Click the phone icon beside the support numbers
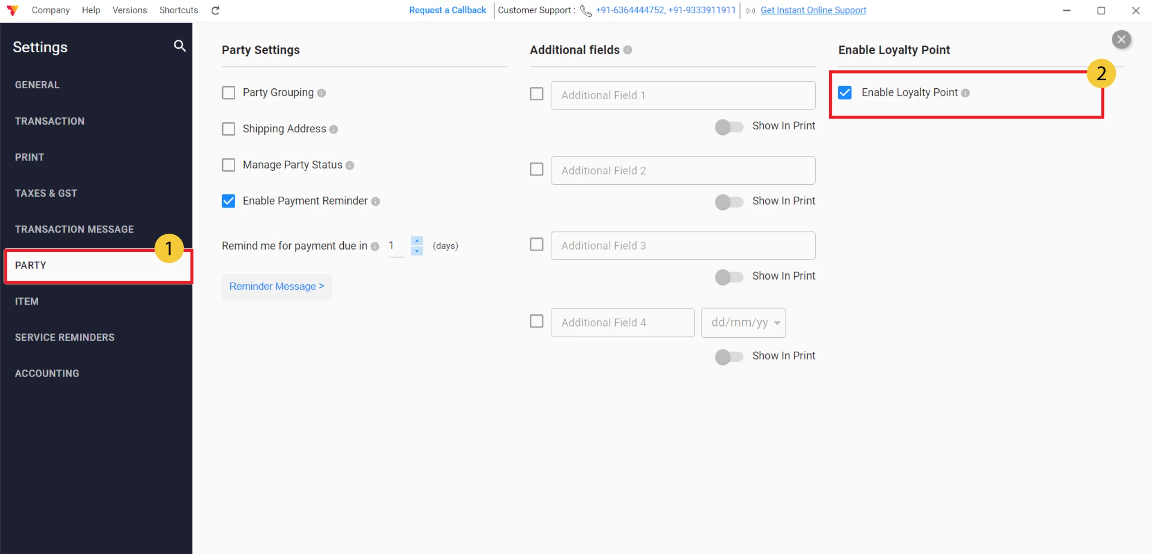 586,10
